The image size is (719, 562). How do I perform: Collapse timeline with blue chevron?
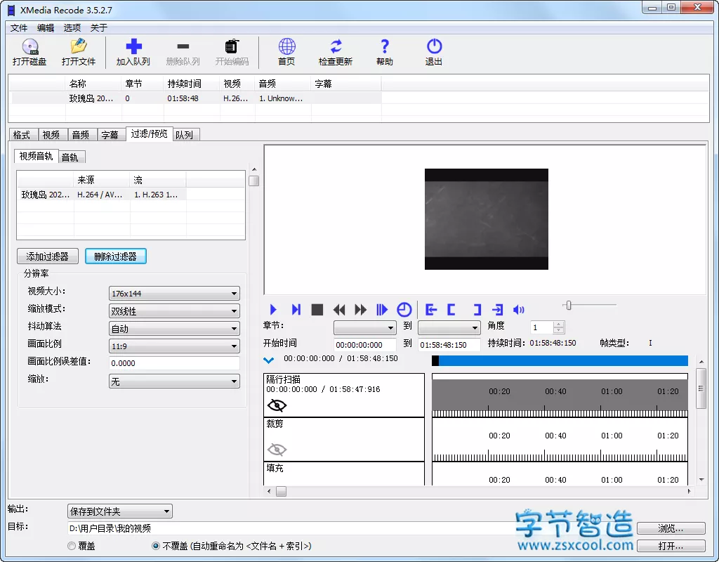[x=269, y=360]
